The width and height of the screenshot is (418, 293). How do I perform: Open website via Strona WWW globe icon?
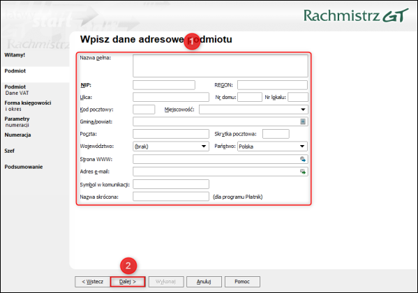(x=303, y=159)
